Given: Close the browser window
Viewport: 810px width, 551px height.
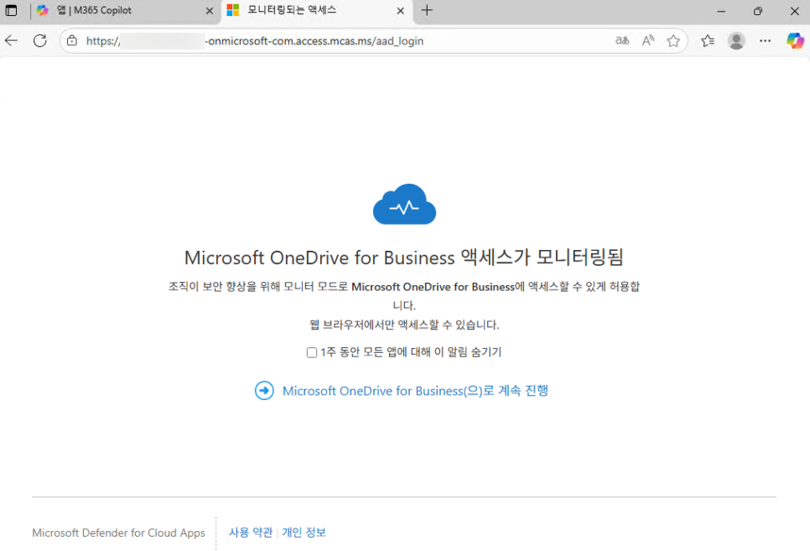Looking at the screenshot, I should [795, 11].
